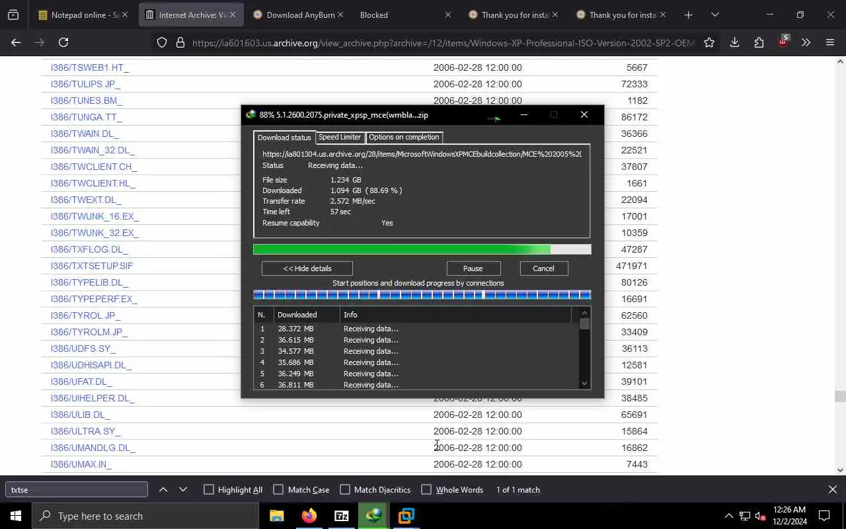Screen dimensions: 846x529
Task: Show hidden system tray icons
Action: point(729,516)
